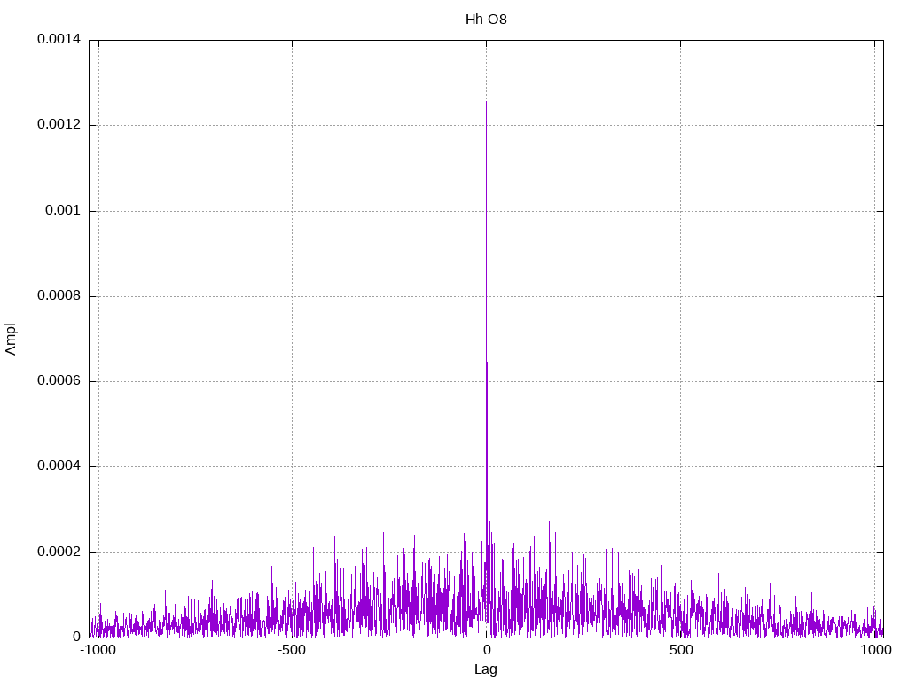908x681 pixels.
Task: Click the 0 tick label on x-axis
Action: coord(486,650)
